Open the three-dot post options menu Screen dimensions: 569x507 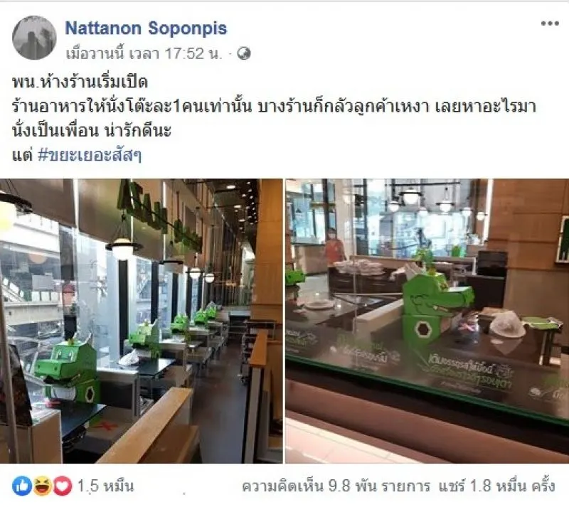tap(550, 23)
